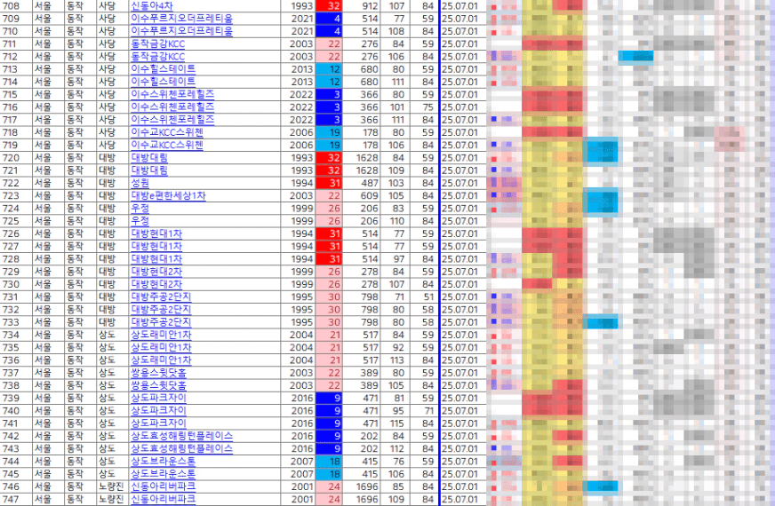Select the 노량진 cell in row 746
The image size is (775, 506).
coord(111,486)
